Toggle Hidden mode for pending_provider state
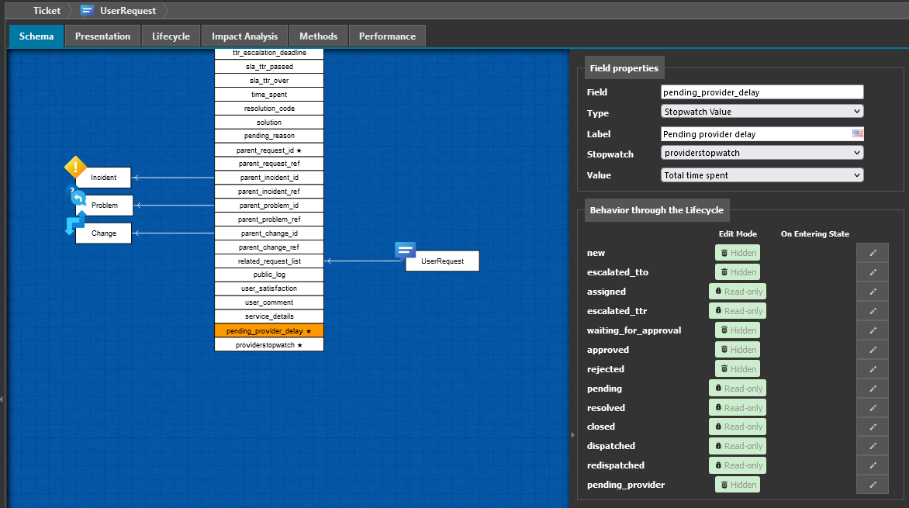This screenshot has width=909, height=508. [737, 485]
